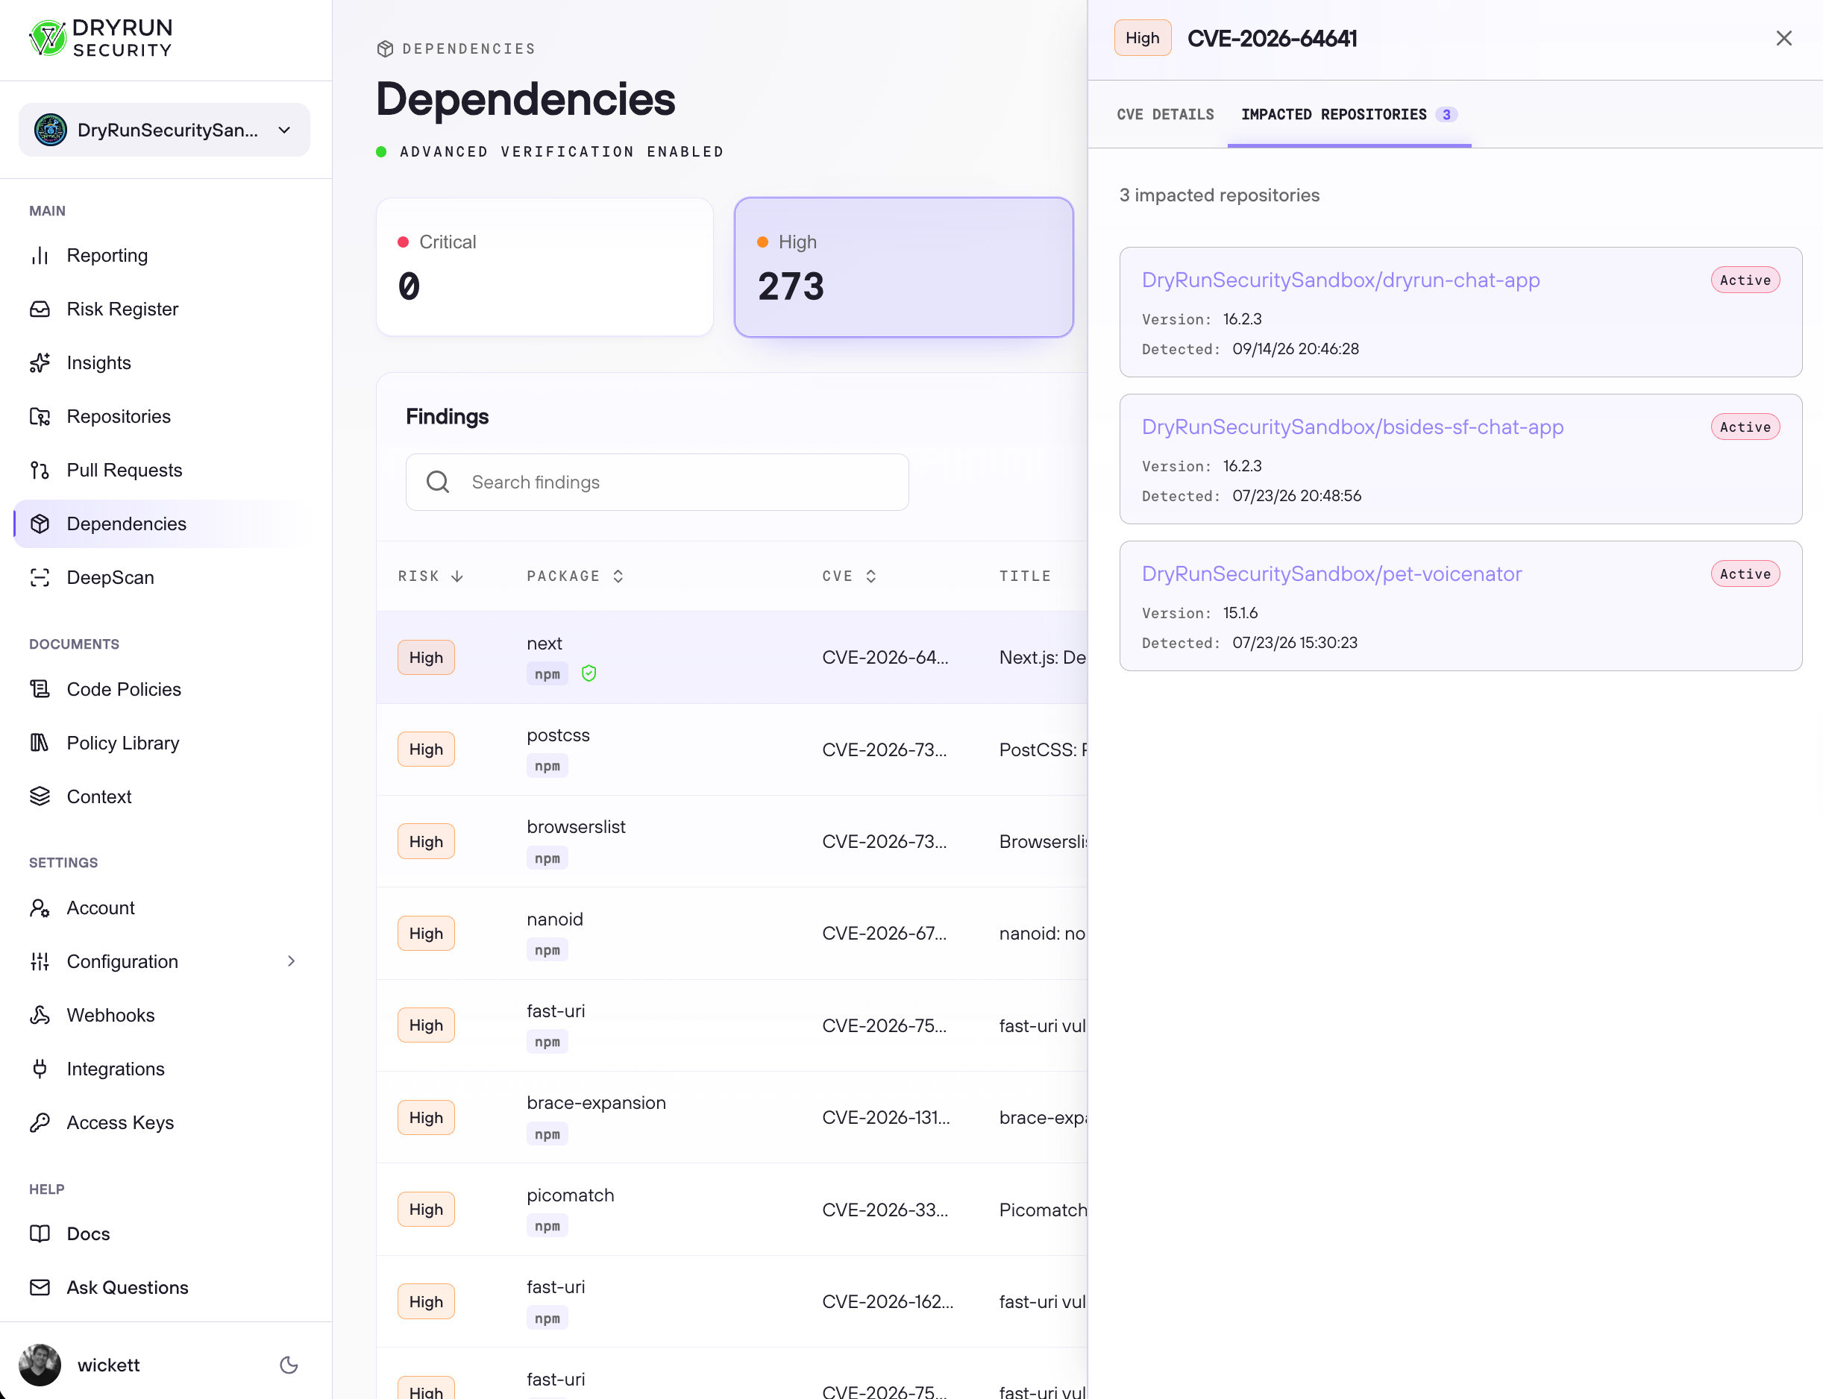Expand the Configuration submenu chevron
This screenshot has height=1399, width=1823.
coord(291,961)
